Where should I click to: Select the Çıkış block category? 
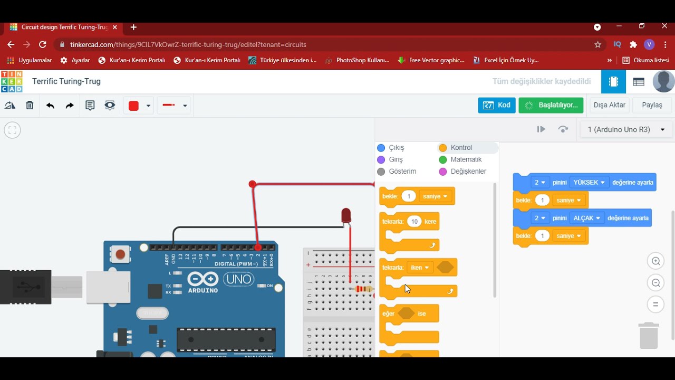pos(391,148)
